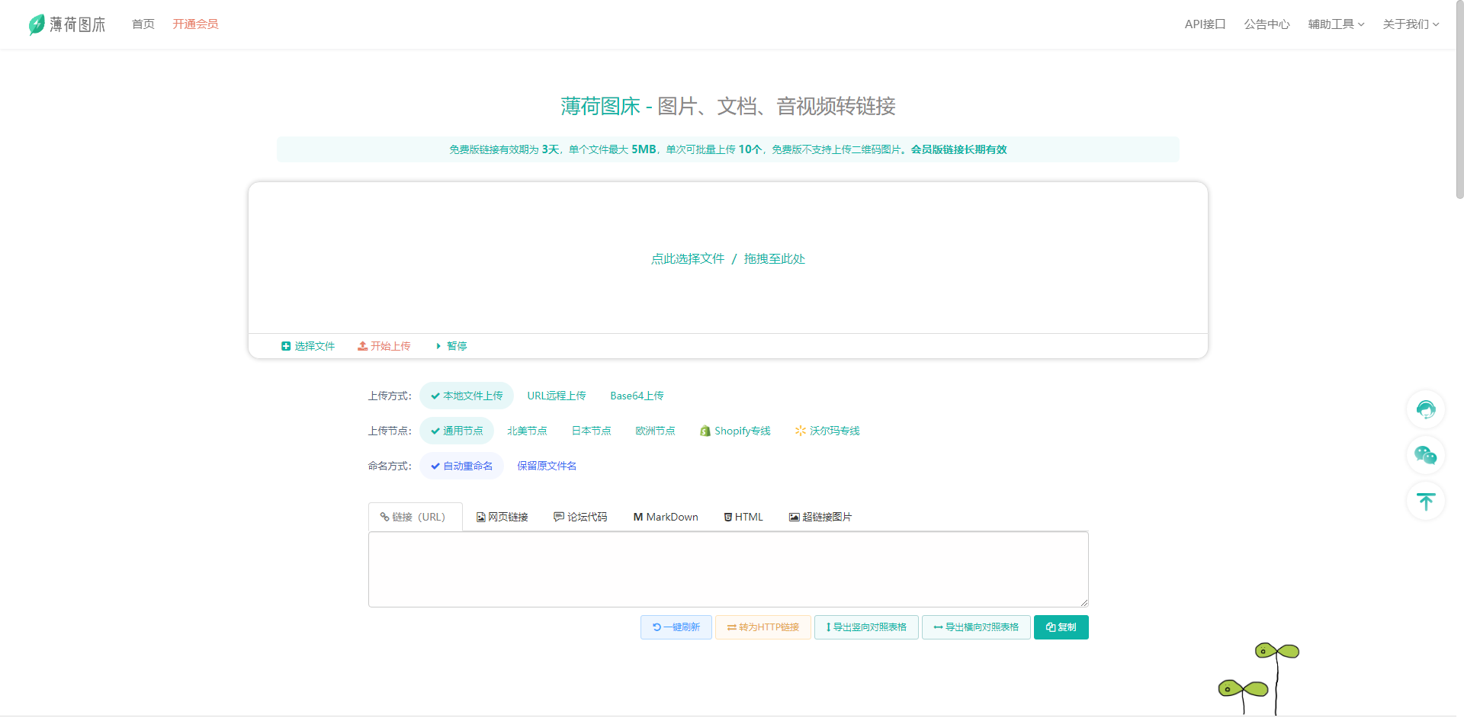This screenshot has width=1464, height=718.
Task: Switch to the MarkDown tab
Action: pyautogui.click(x=666, y=517)
